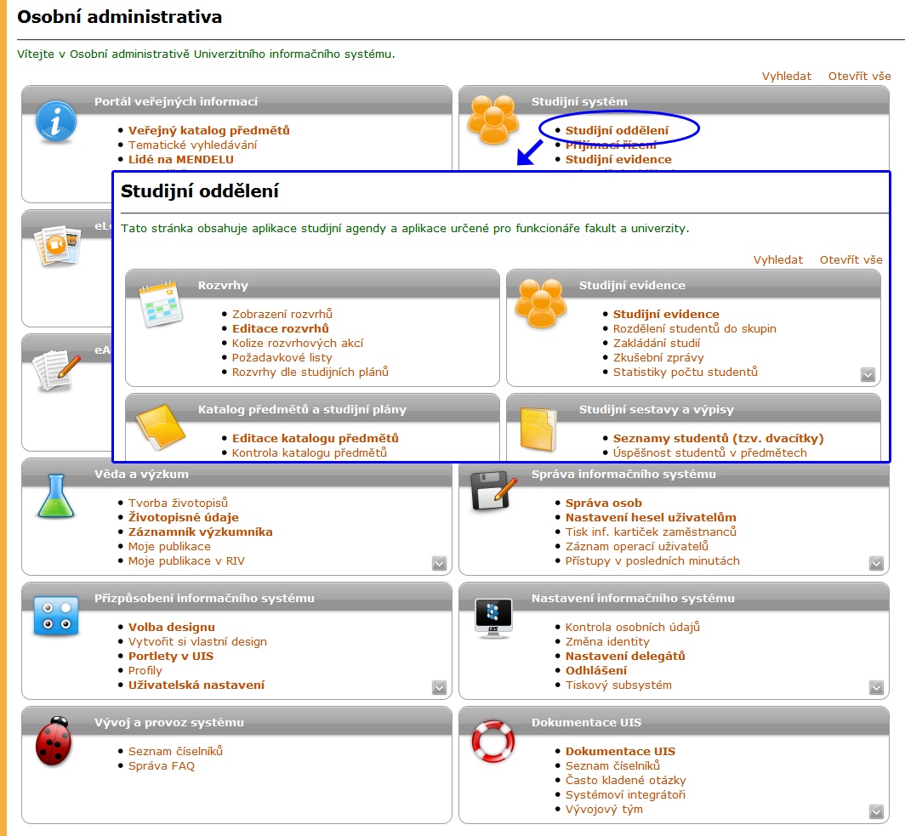905x836 pixels.
Task: Open Moje publikace v RIV
Action: 185,560
